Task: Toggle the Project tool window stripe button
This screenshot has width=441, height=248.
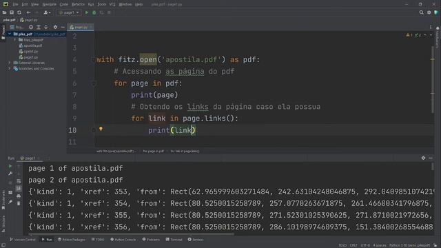Action: coord(3,32)
